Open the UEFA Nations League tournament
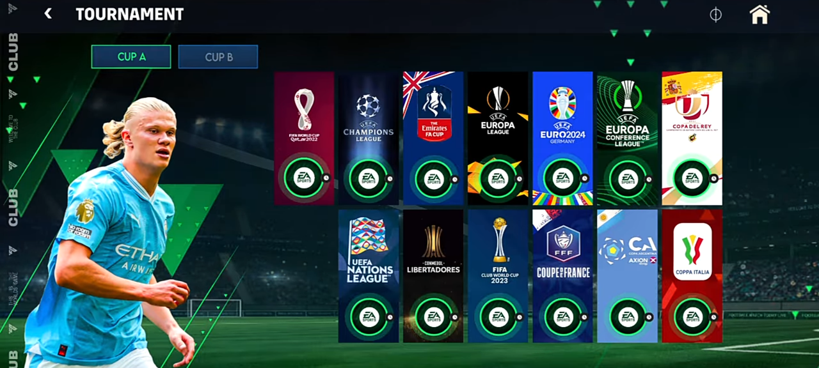 click(369, 276)
